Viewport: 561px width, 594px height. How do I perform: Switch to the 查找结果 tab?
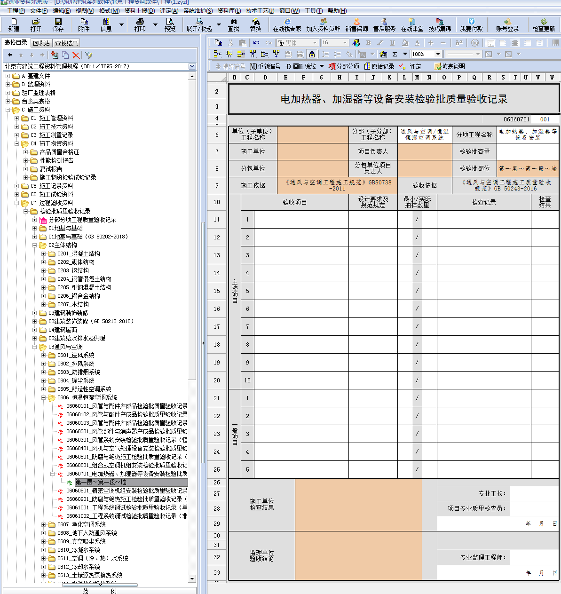66,43
